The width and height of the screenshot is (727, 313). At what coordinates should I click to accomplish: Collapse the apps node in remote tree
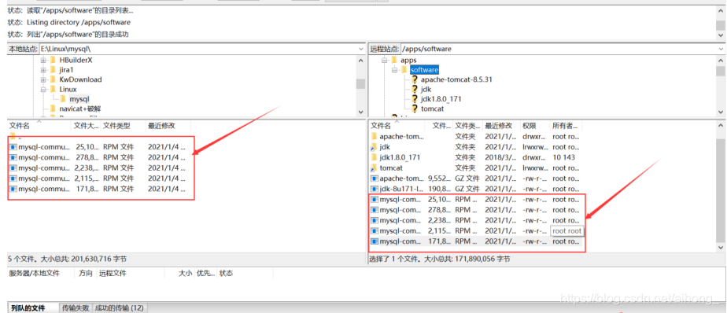(x=385, y=60)
